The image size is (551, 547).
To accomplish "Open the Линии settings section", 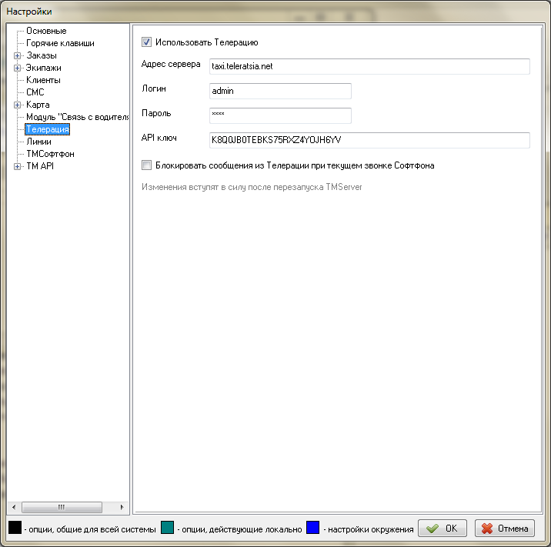I will tap(38, 142).
